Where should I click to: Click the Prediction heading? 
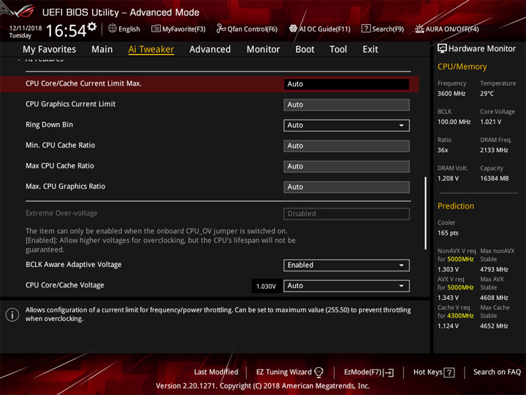456,206
